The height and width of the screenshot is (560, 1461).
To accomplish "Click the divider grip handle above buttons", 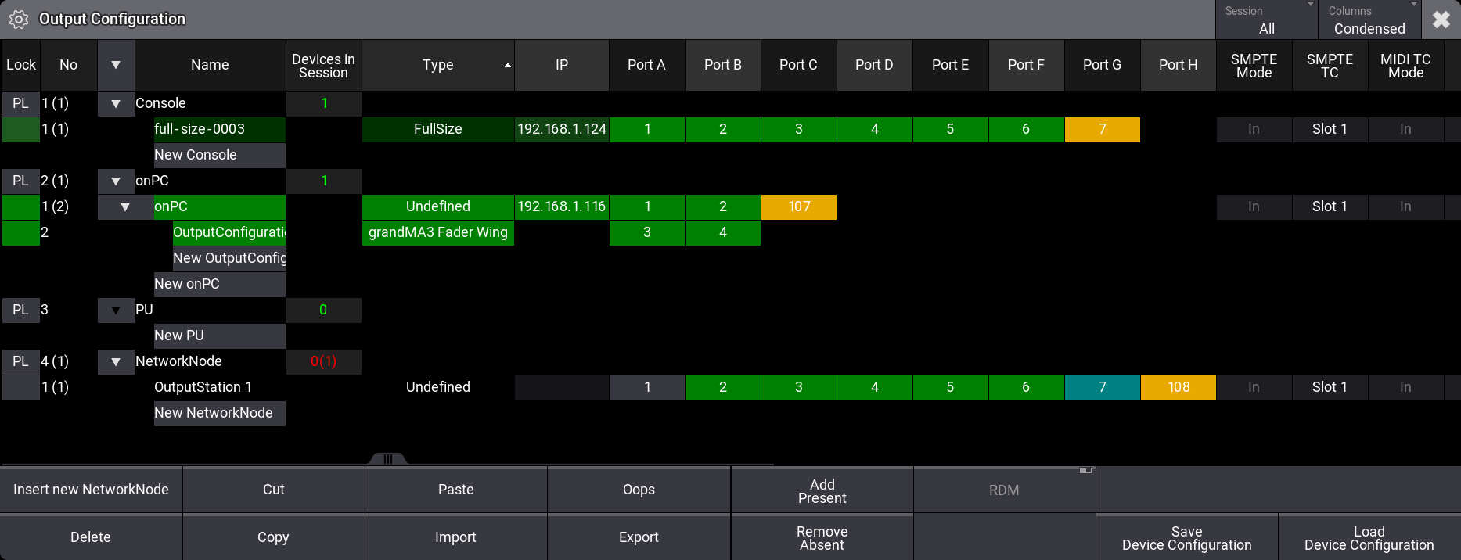I will [x=387, y=459].
